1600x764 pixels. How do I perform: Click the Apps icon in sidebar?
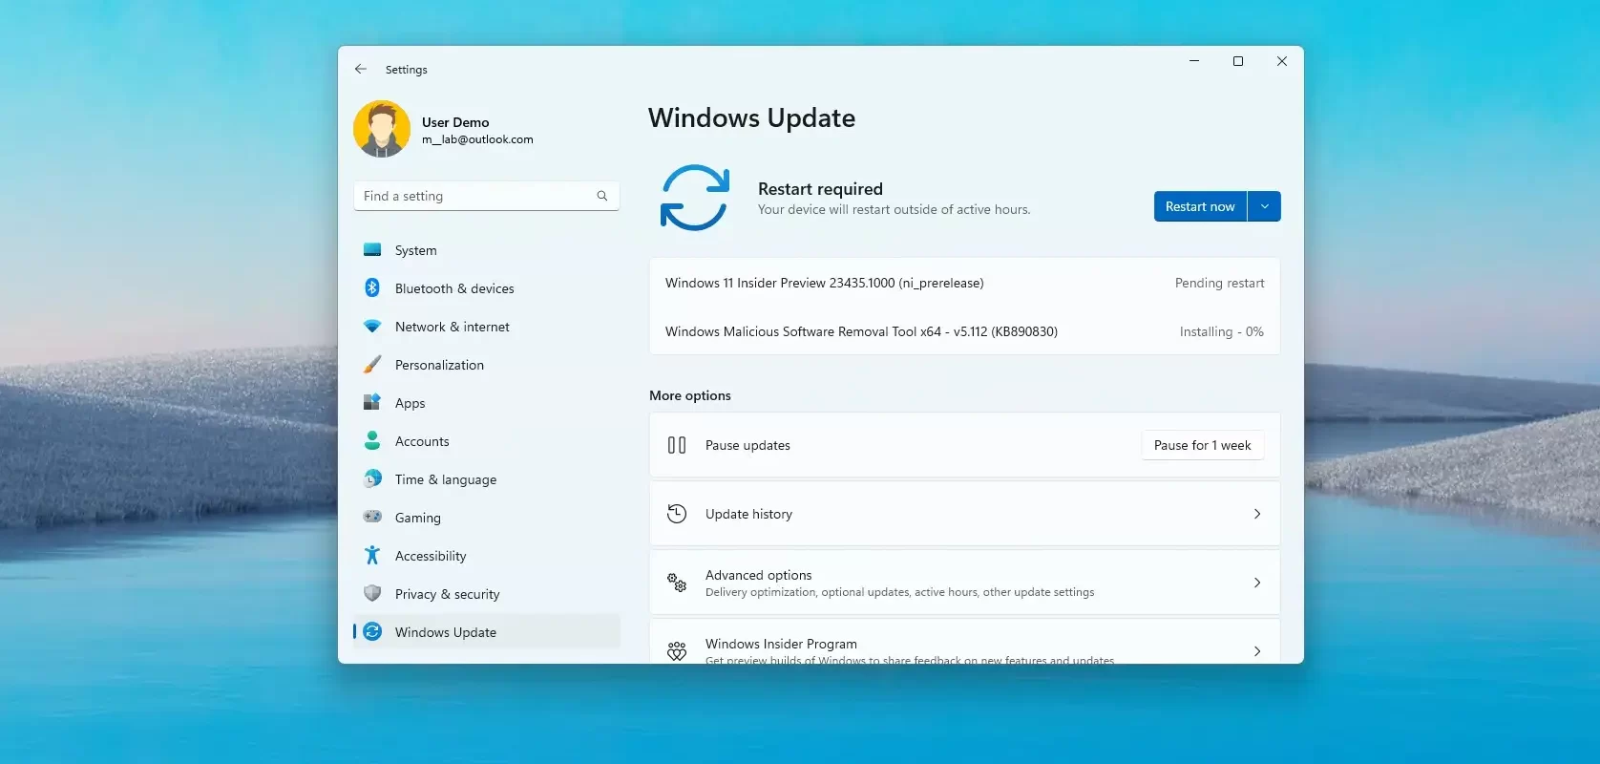[372, 402]
